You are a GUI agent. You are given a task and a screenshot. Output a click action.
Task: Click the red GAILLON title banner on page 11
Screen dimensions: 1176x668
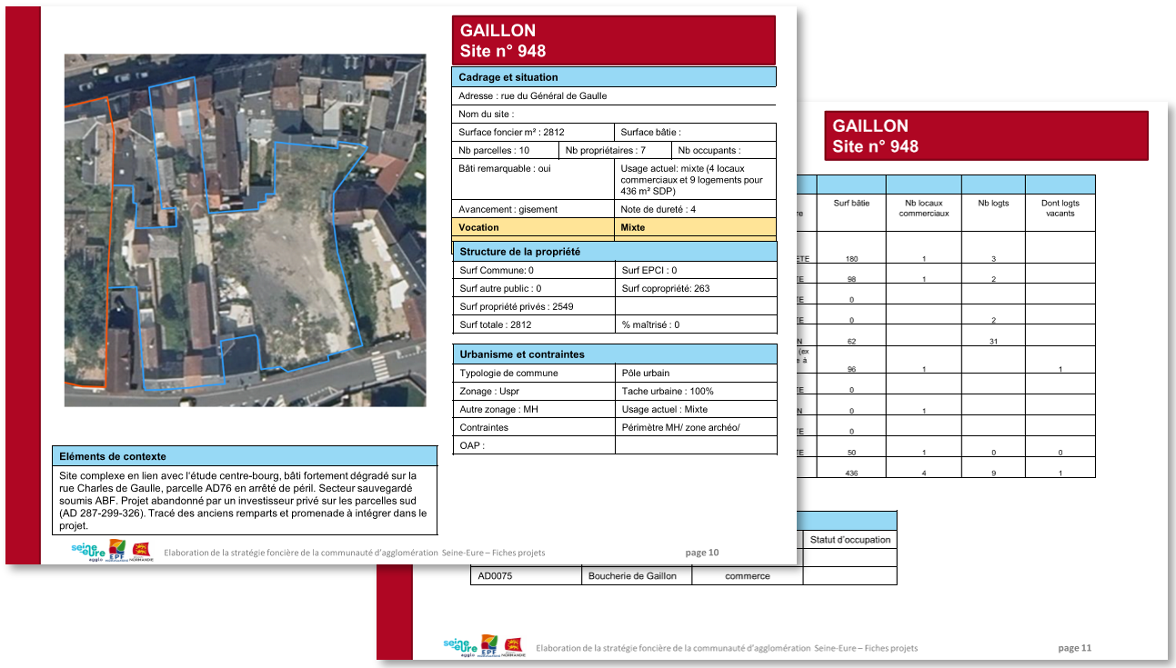click(x=986, y=136)
